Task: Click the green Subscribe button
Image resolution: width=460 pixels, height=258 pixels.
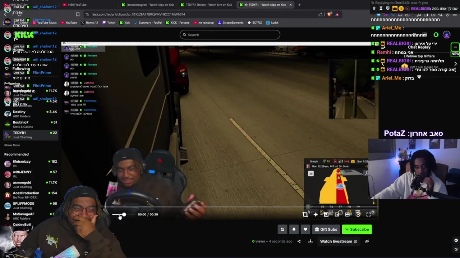Action: [x=357, y=229]
